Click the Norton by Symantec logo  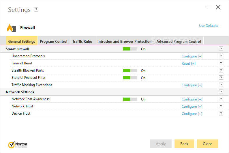[18, 144]
